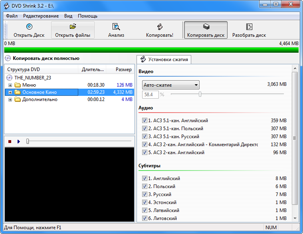The width and height of the screenshot is (303, 234).
Task: Click the scrollbar down arrow
Action: [x=295, y=218]
